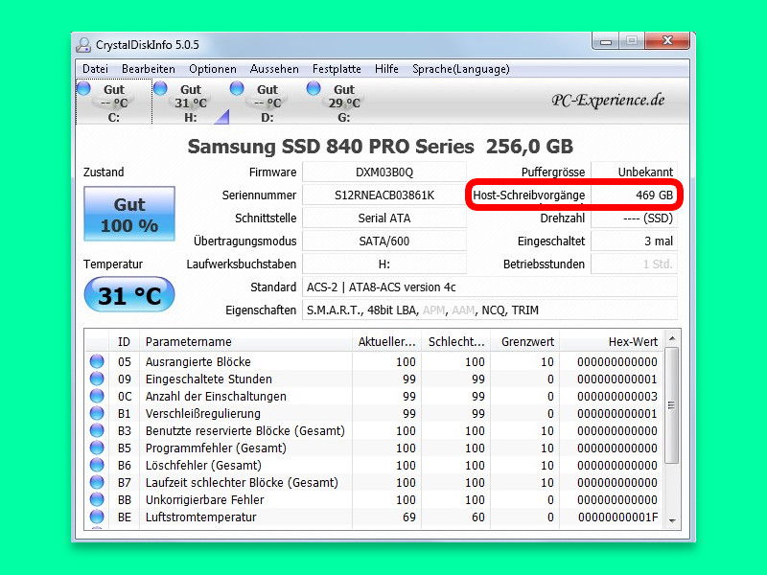
Task: Open the Festplatte menu
Action: coord(337,69)
